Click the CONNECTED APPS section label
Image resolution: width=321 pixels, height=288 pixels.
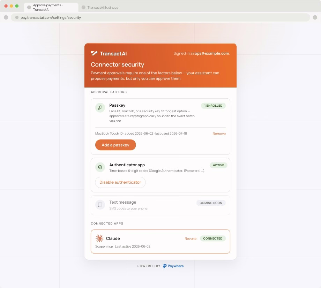(x=107, y=223)
